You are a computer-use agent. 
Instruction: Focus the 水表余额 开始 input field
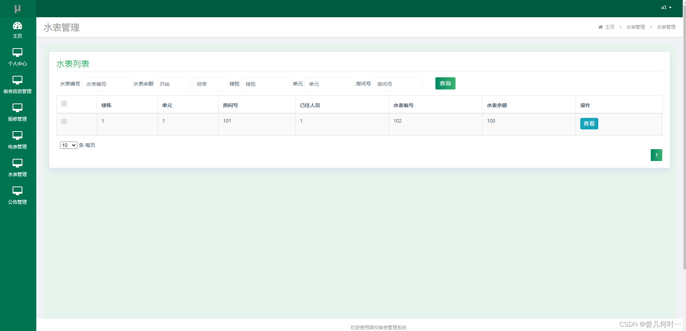point(173,84)
